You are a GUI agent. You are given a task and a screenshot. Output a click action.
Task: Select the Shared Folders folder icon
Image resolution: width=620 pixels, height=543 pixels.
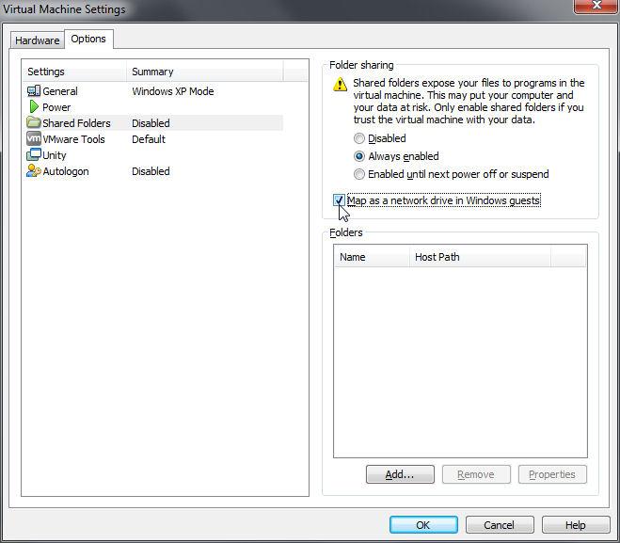[34, 123]
